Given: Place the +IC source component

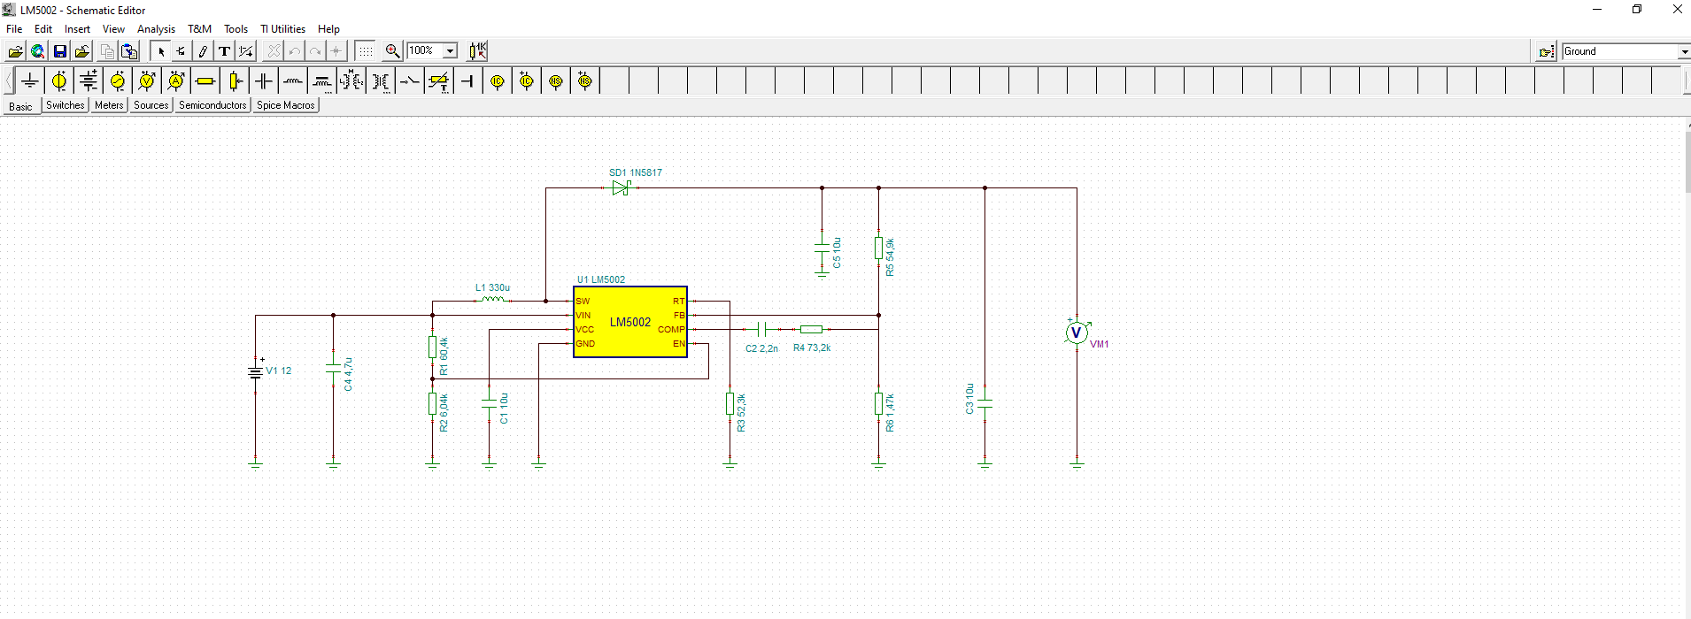Looking at the screenshot, I should tap(527, 81).
